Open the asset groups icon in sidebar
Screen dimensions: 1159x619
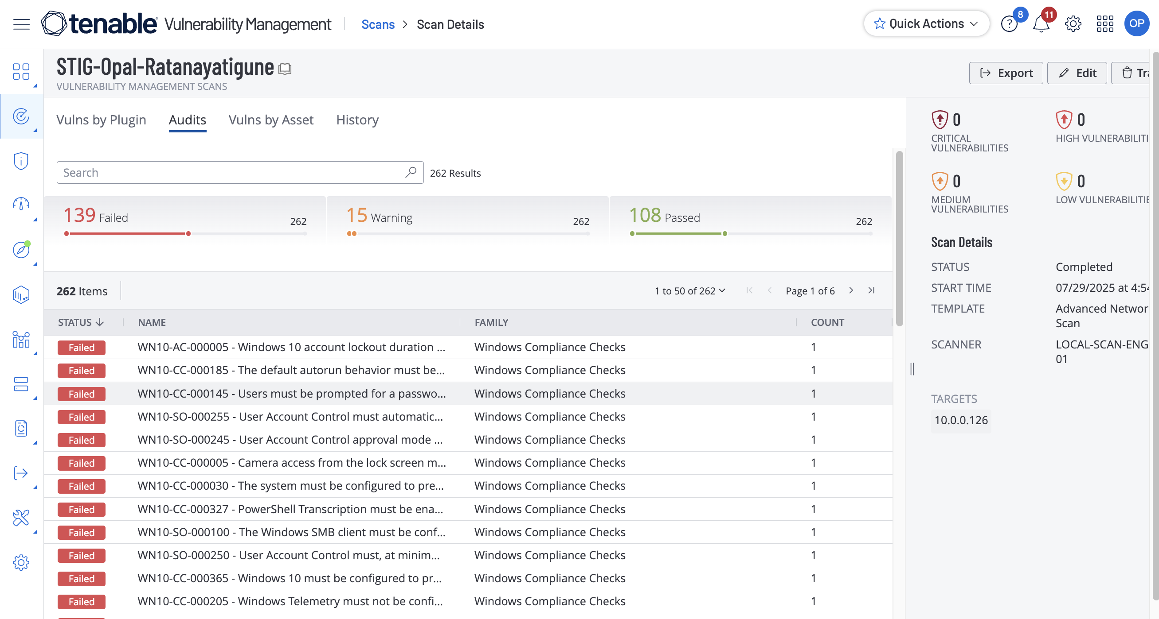(x=21, y=340)
